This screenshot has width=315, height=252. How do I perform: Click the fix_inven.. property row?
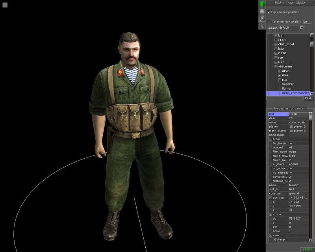(x=289, y=143)
